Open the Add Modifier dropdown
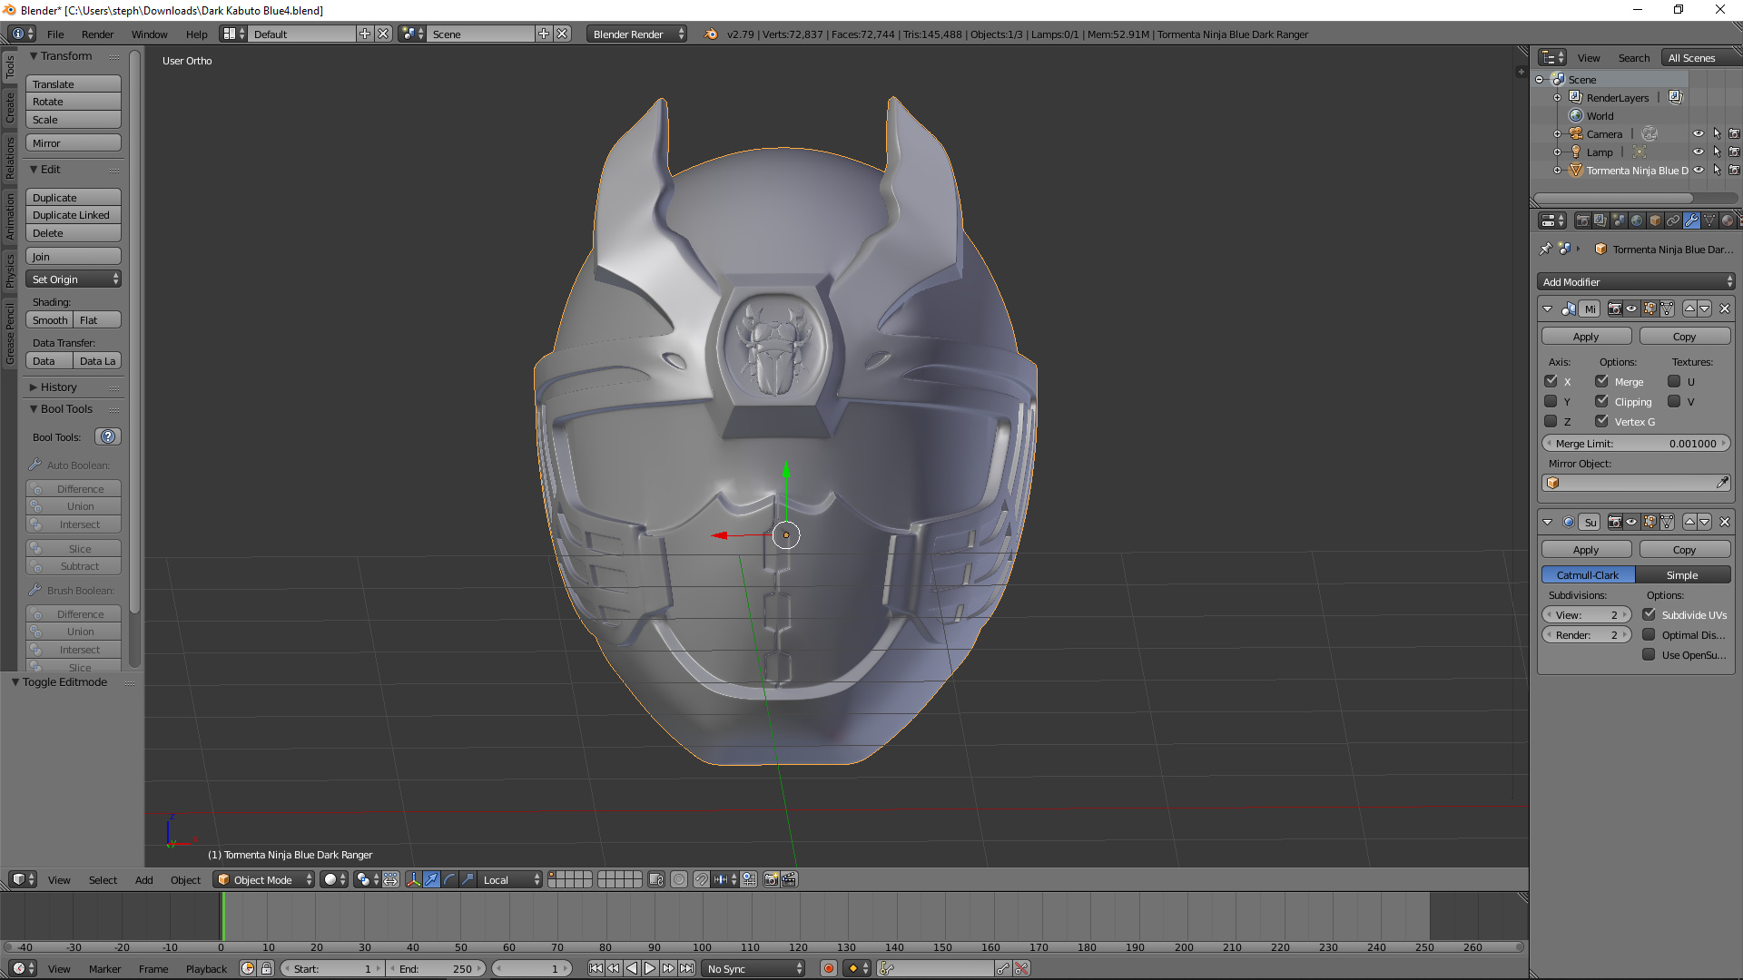1743x980 pixels. coord(1636,281)
